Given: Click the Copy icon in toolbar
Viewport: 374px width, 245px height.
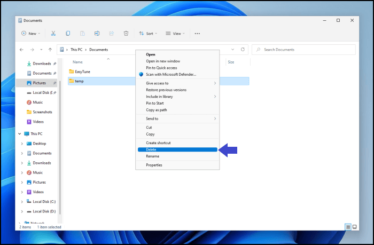Looking at the screenshot, I should (x=68, y=33).
